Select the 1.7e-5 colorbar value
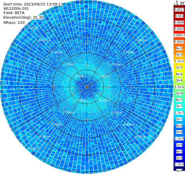185x174 pixels. click(179, 61)
